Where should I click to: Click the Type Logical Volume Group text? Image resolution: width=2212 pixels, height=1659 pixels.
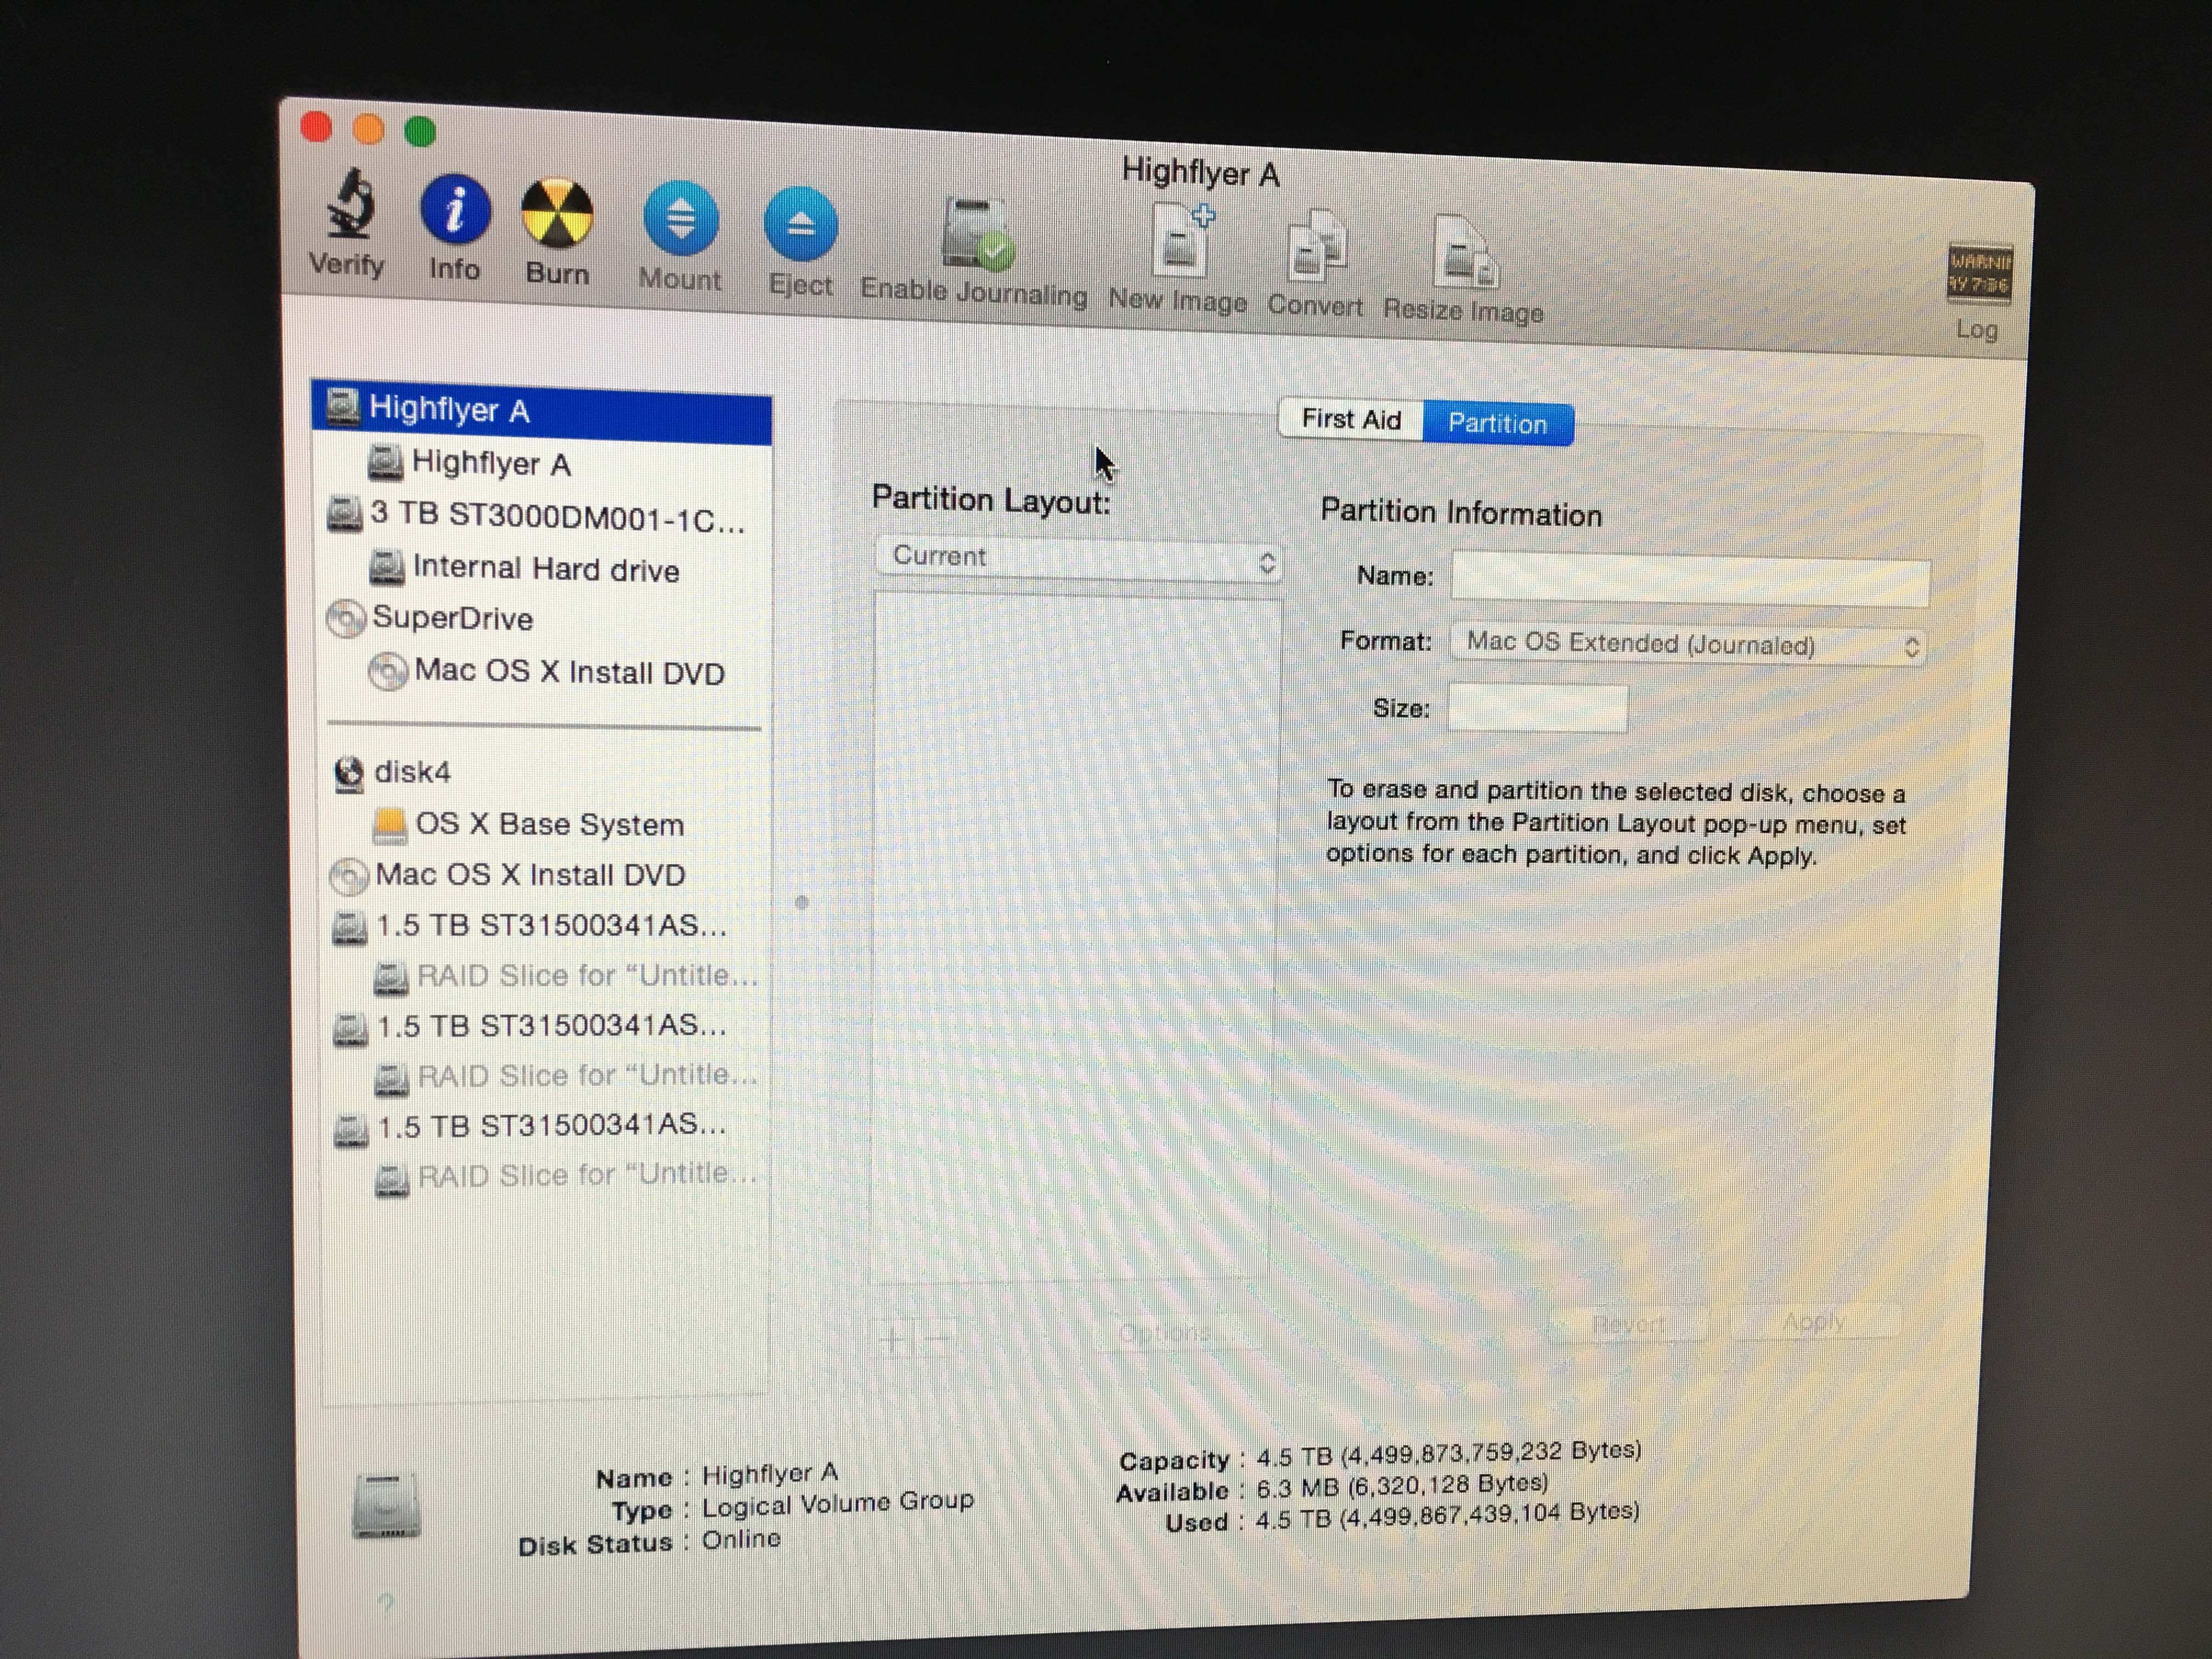point(838,1503)
